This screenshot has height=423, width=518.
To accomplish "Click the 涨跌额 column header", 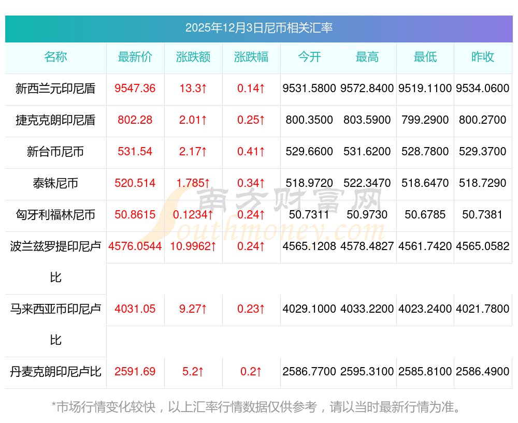I will 193,57.
